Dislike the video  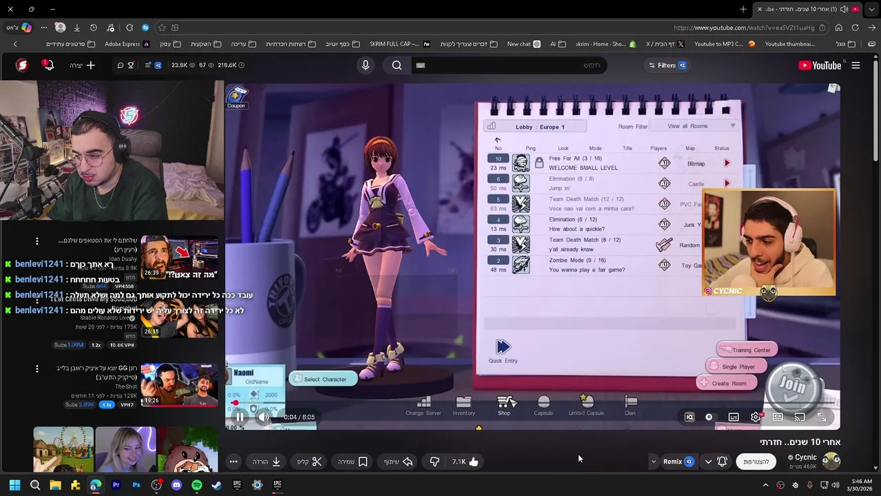(x=434, y=462)
